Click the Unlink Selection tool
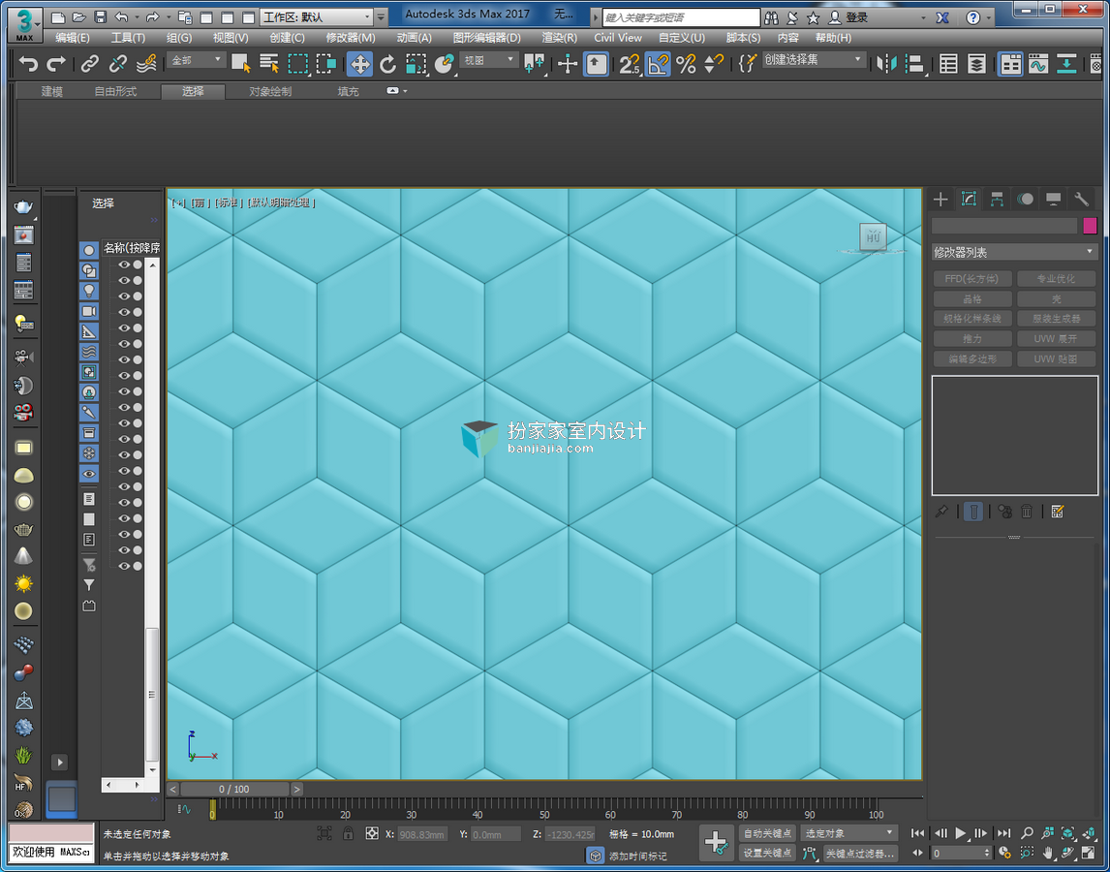The width and height of the screenshot is (1110, 872). [x=117, y=65]
